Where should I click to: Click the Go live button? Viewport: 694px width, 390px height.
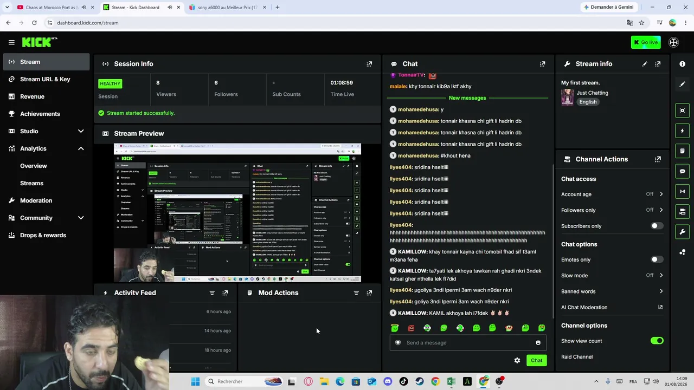point(646,42)
